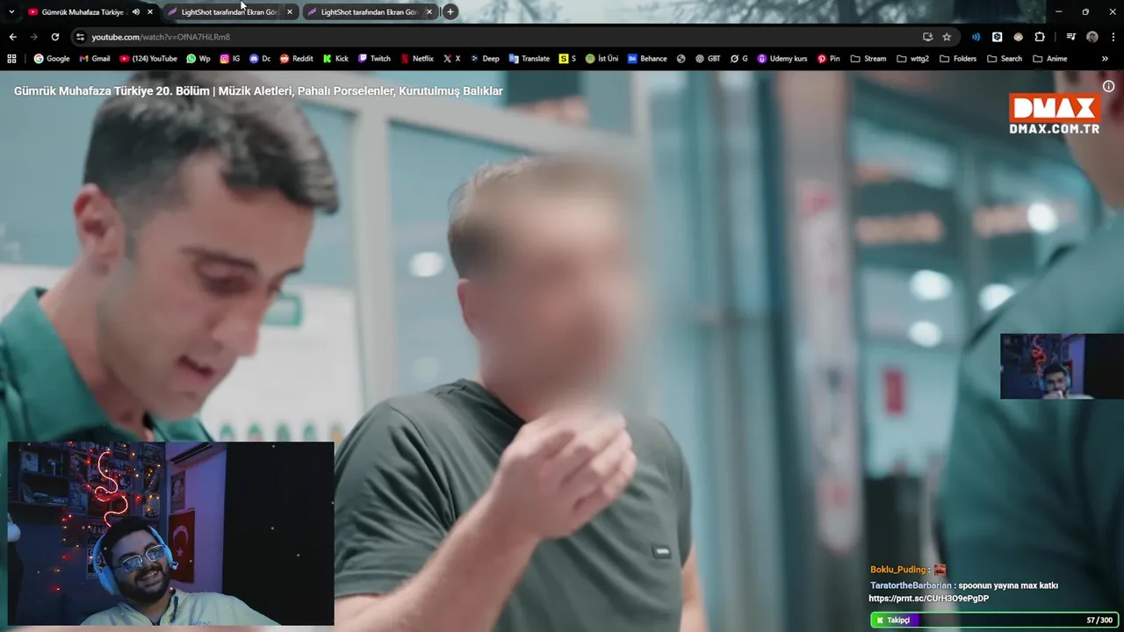Click the Takipçi follower goal bar
The height and width of the screenshot is (632, 1124).
[x=995, y=620]
